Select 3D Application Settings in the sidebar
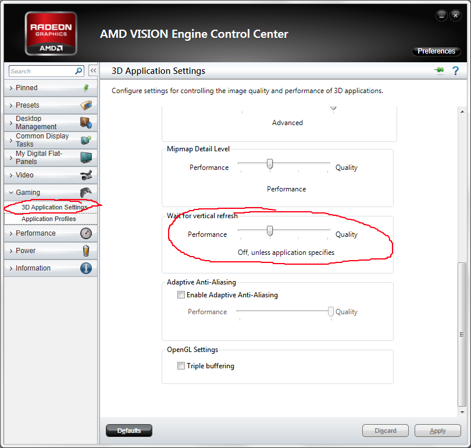Image resolution: width=471 pixels, height=448 pixels. (54, 207)
